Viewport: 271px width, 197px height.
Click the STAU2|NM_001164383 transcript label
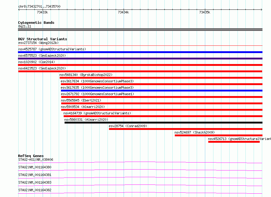35,182
